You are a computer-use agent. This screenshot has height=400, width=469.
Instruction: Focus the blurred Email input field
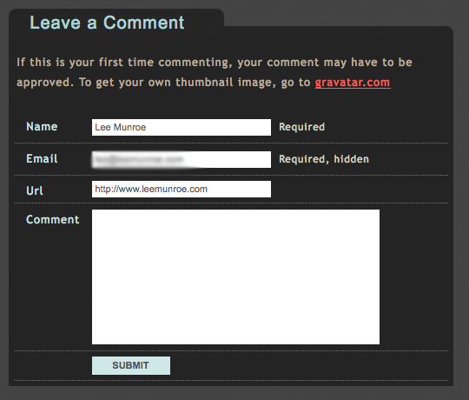pyautogui.click(x=182, y=159)
